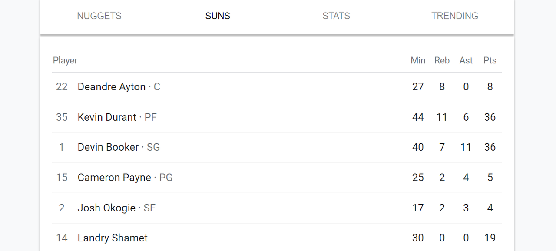Click the Pts column header

490,60
